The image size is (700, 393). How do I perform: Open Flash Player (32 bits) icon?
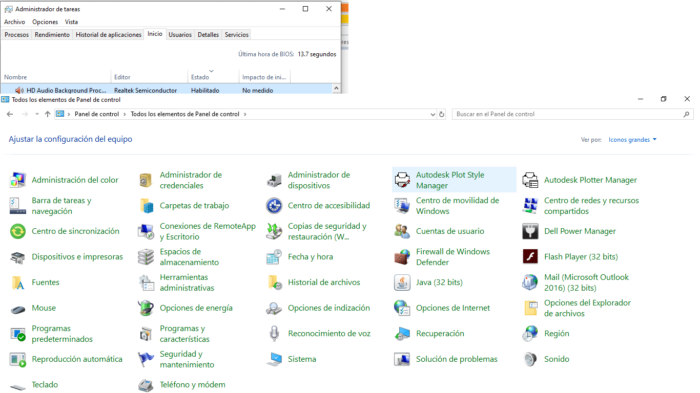click(x=530, y=257)
